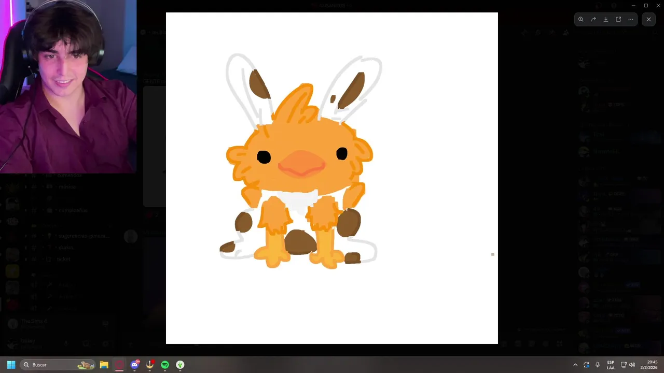Open the network status tray icon

(624, 365)
